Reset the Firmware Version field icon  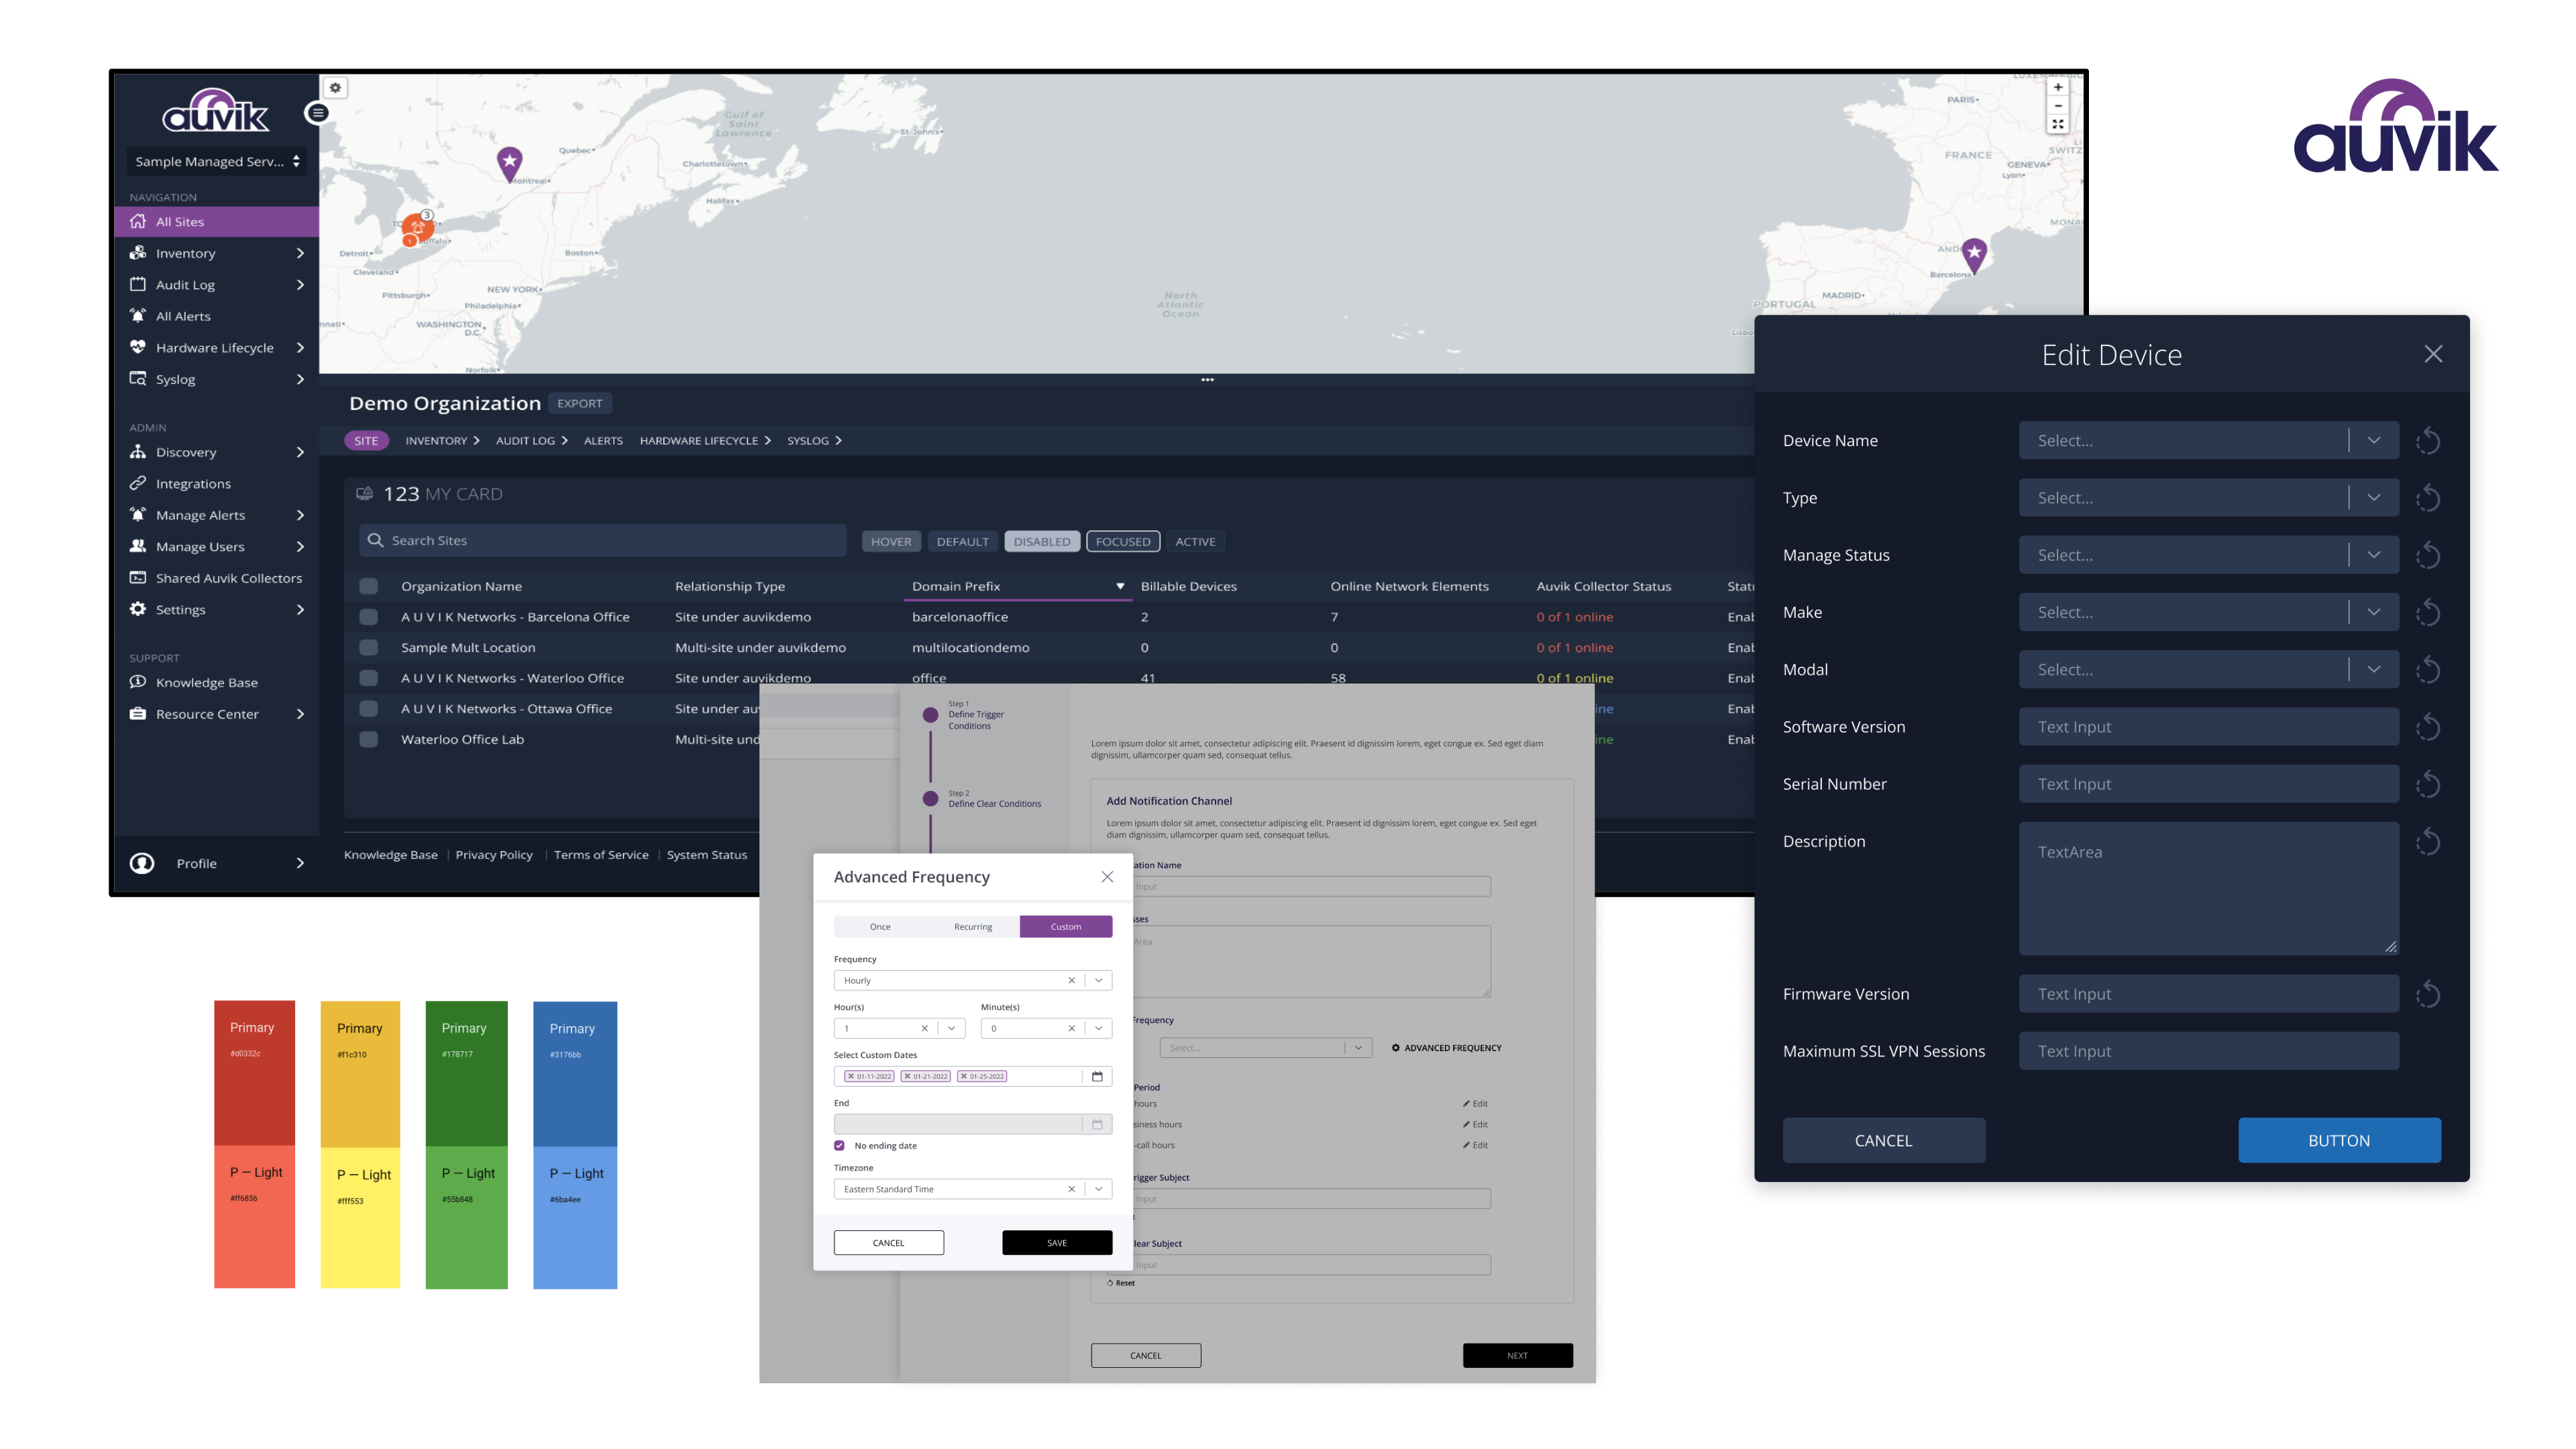[2428, 994]
